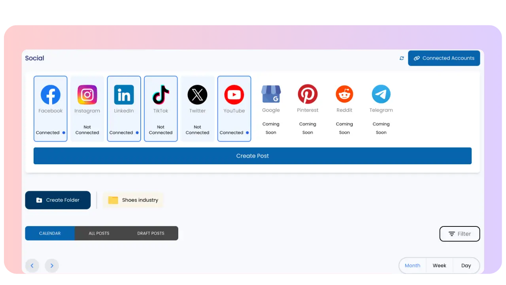Open the Shoes industry folder
Screen dimensions: 506x285
pyautogui.click(x=133, y=200)
